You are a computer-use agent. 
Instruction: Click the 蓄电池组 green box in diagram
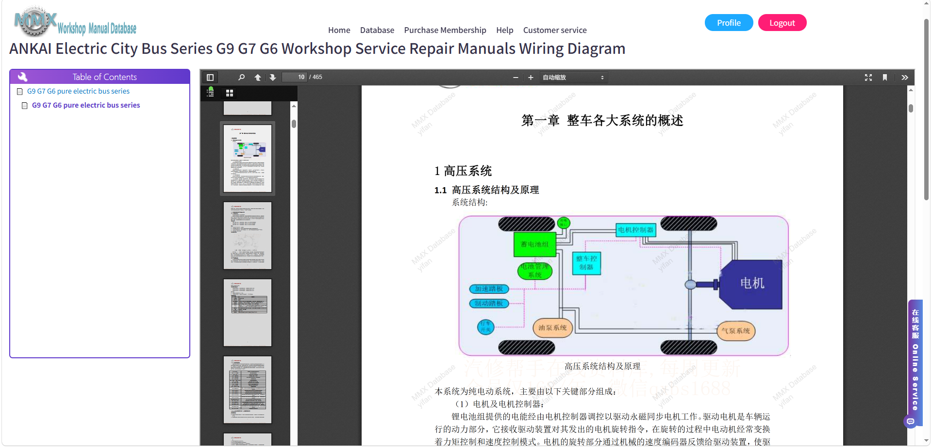click(x=534, y=244)
